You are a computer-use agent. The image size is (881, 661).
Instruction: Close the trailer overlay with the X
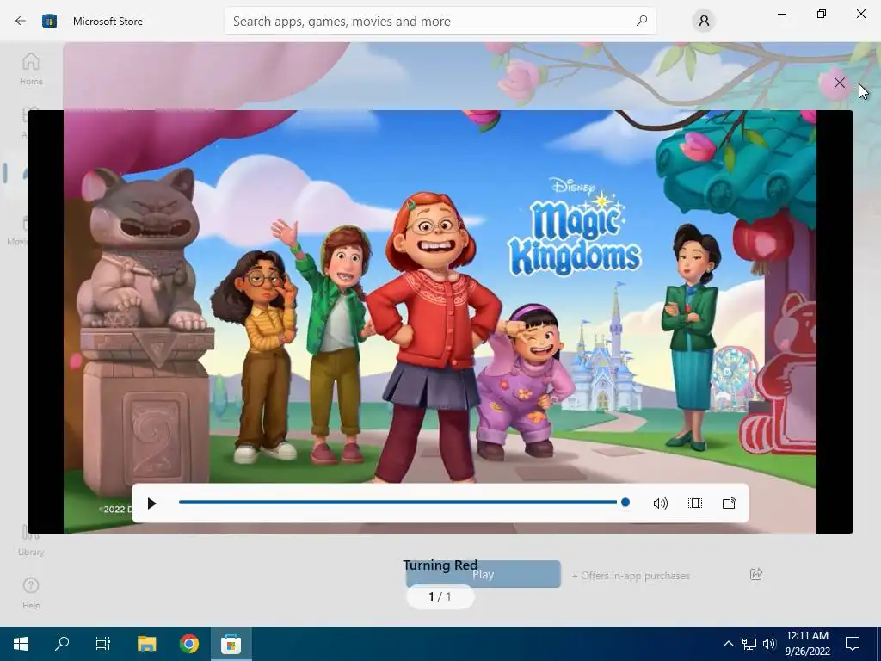point(840,83)
